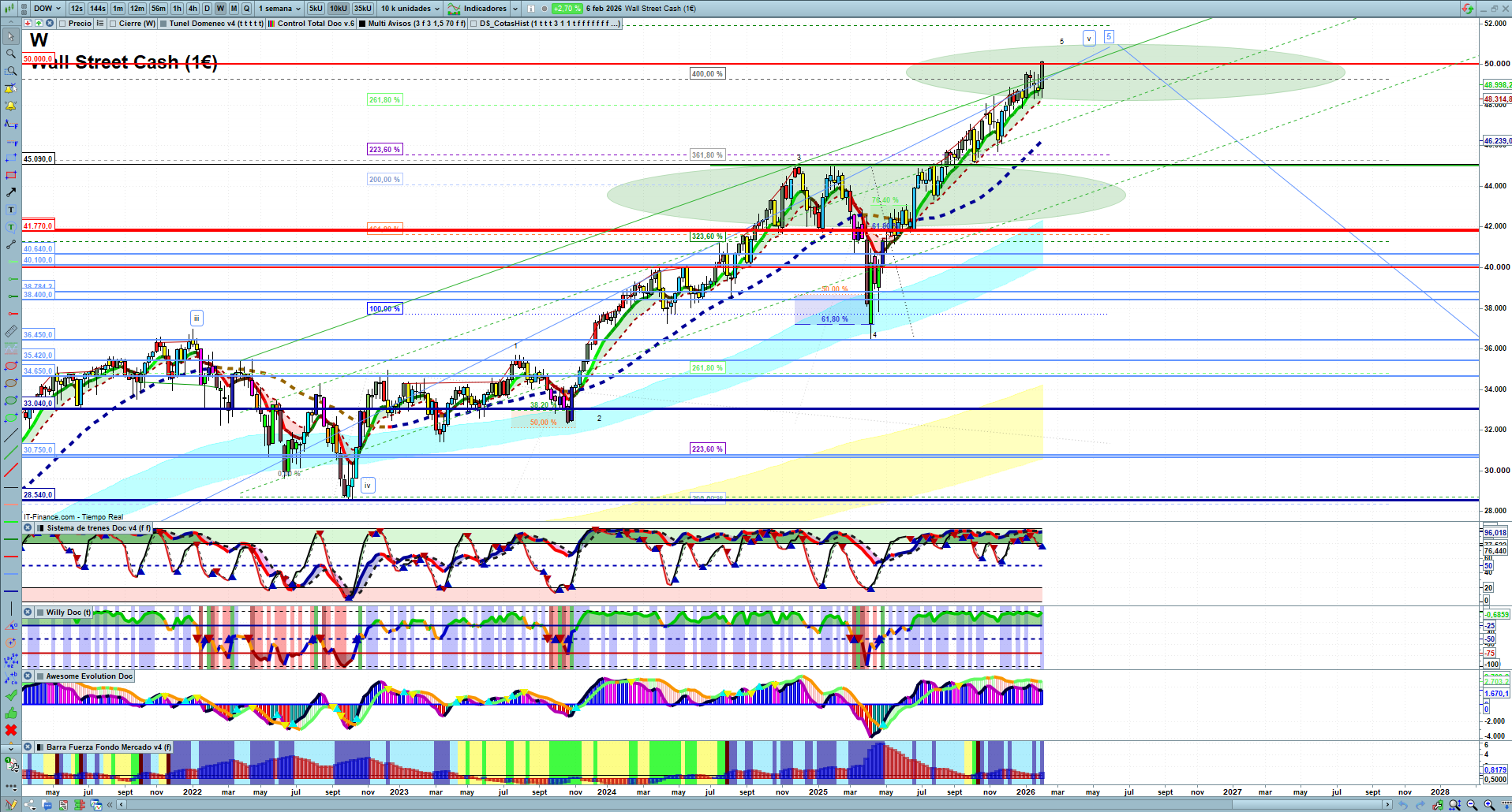This screenshot has width=1512, height=812.
Task: Choose the zoom-area selection tool
Action: point(11,71)
